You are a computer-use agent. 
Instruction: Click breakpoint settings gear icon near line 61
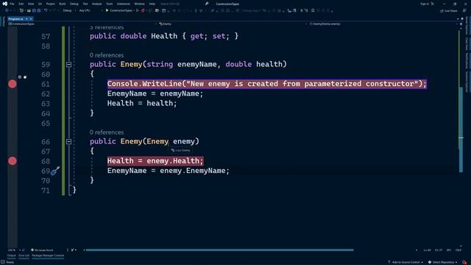20,77
